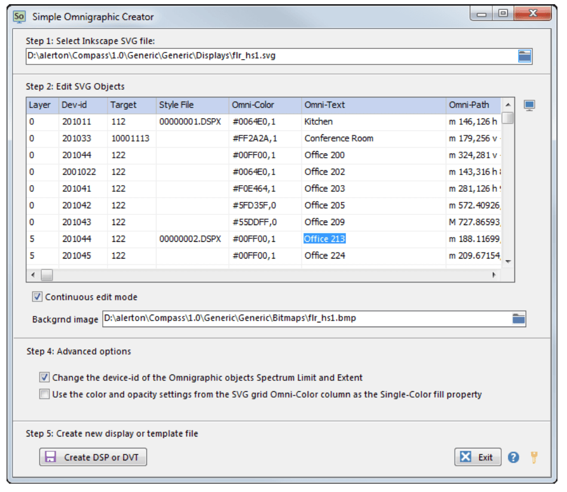The height and width of the screenshot is (492, 567).
Task: Select the Conference Room text cell
Action: pos(339,138)
